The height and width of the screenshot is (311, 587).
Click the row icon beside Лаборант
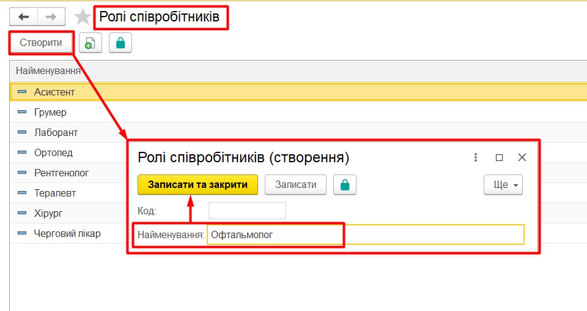(x=22, y=132)
